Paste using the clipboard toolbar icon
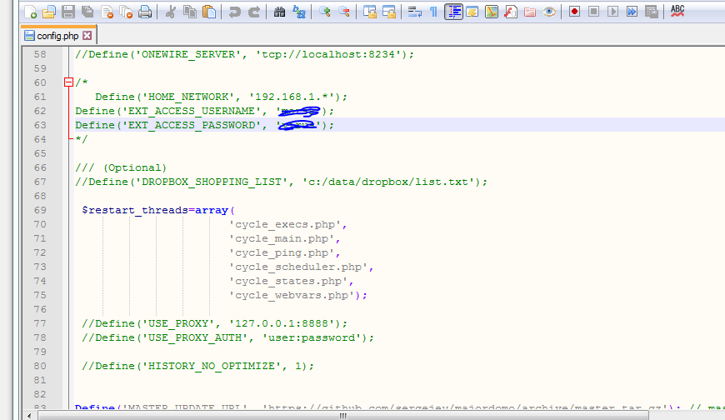 209,12
